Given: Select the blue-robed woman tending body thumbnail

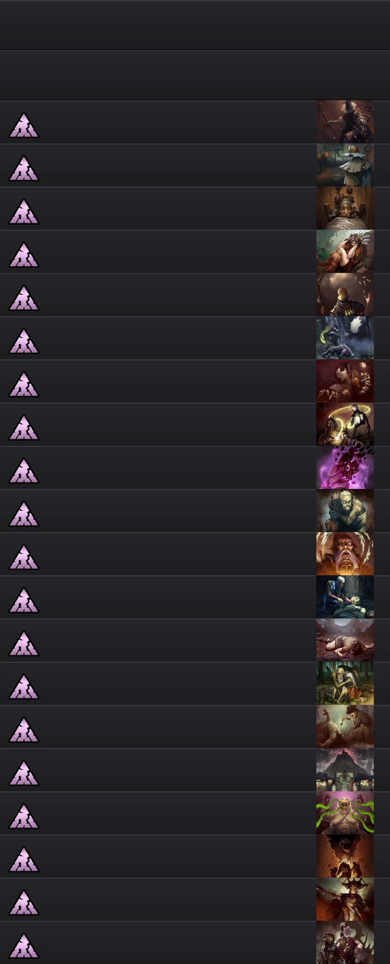Looking at the screenshot, I should point(345,597).
